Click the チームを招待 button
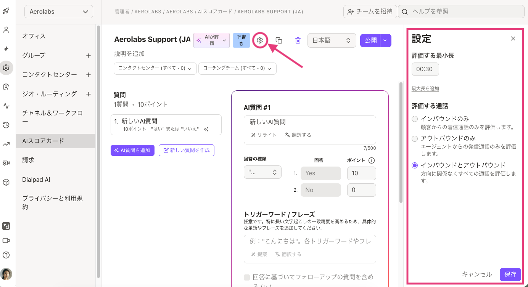This screenshot has width=528, height=287. [370, 11]
